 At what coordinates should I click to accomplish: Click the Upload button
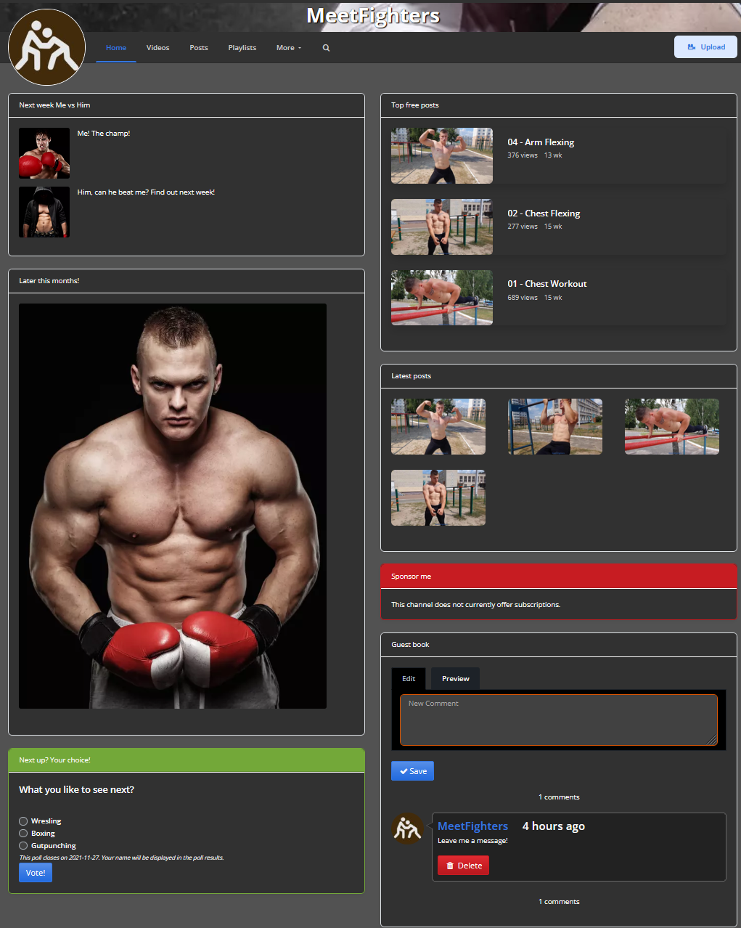[705, 47]
